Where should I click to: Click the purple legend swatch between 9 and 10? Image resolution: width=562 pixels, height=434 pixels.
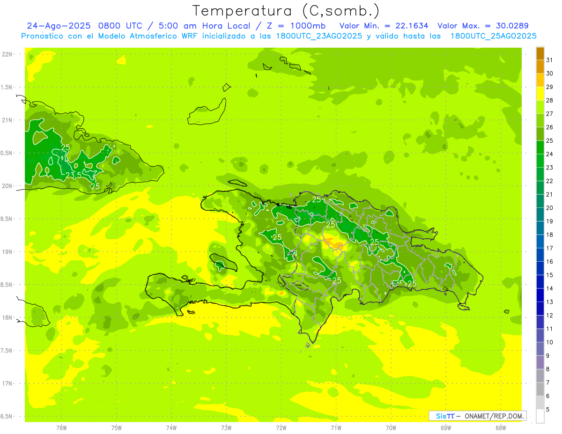pyautogui.click(x=540, y=349)
